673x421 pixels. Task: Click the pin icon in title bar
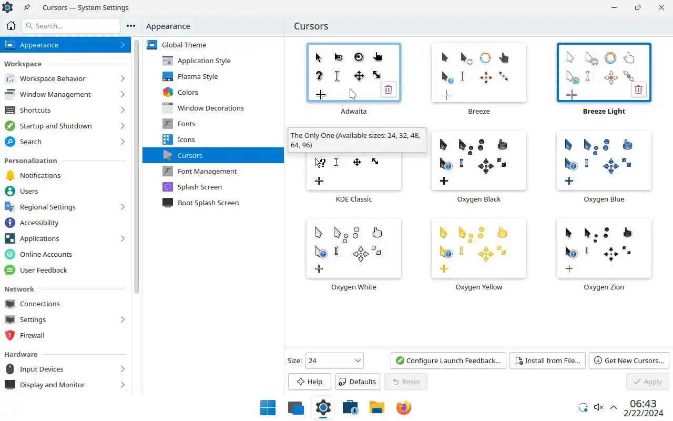pos(27,8)
